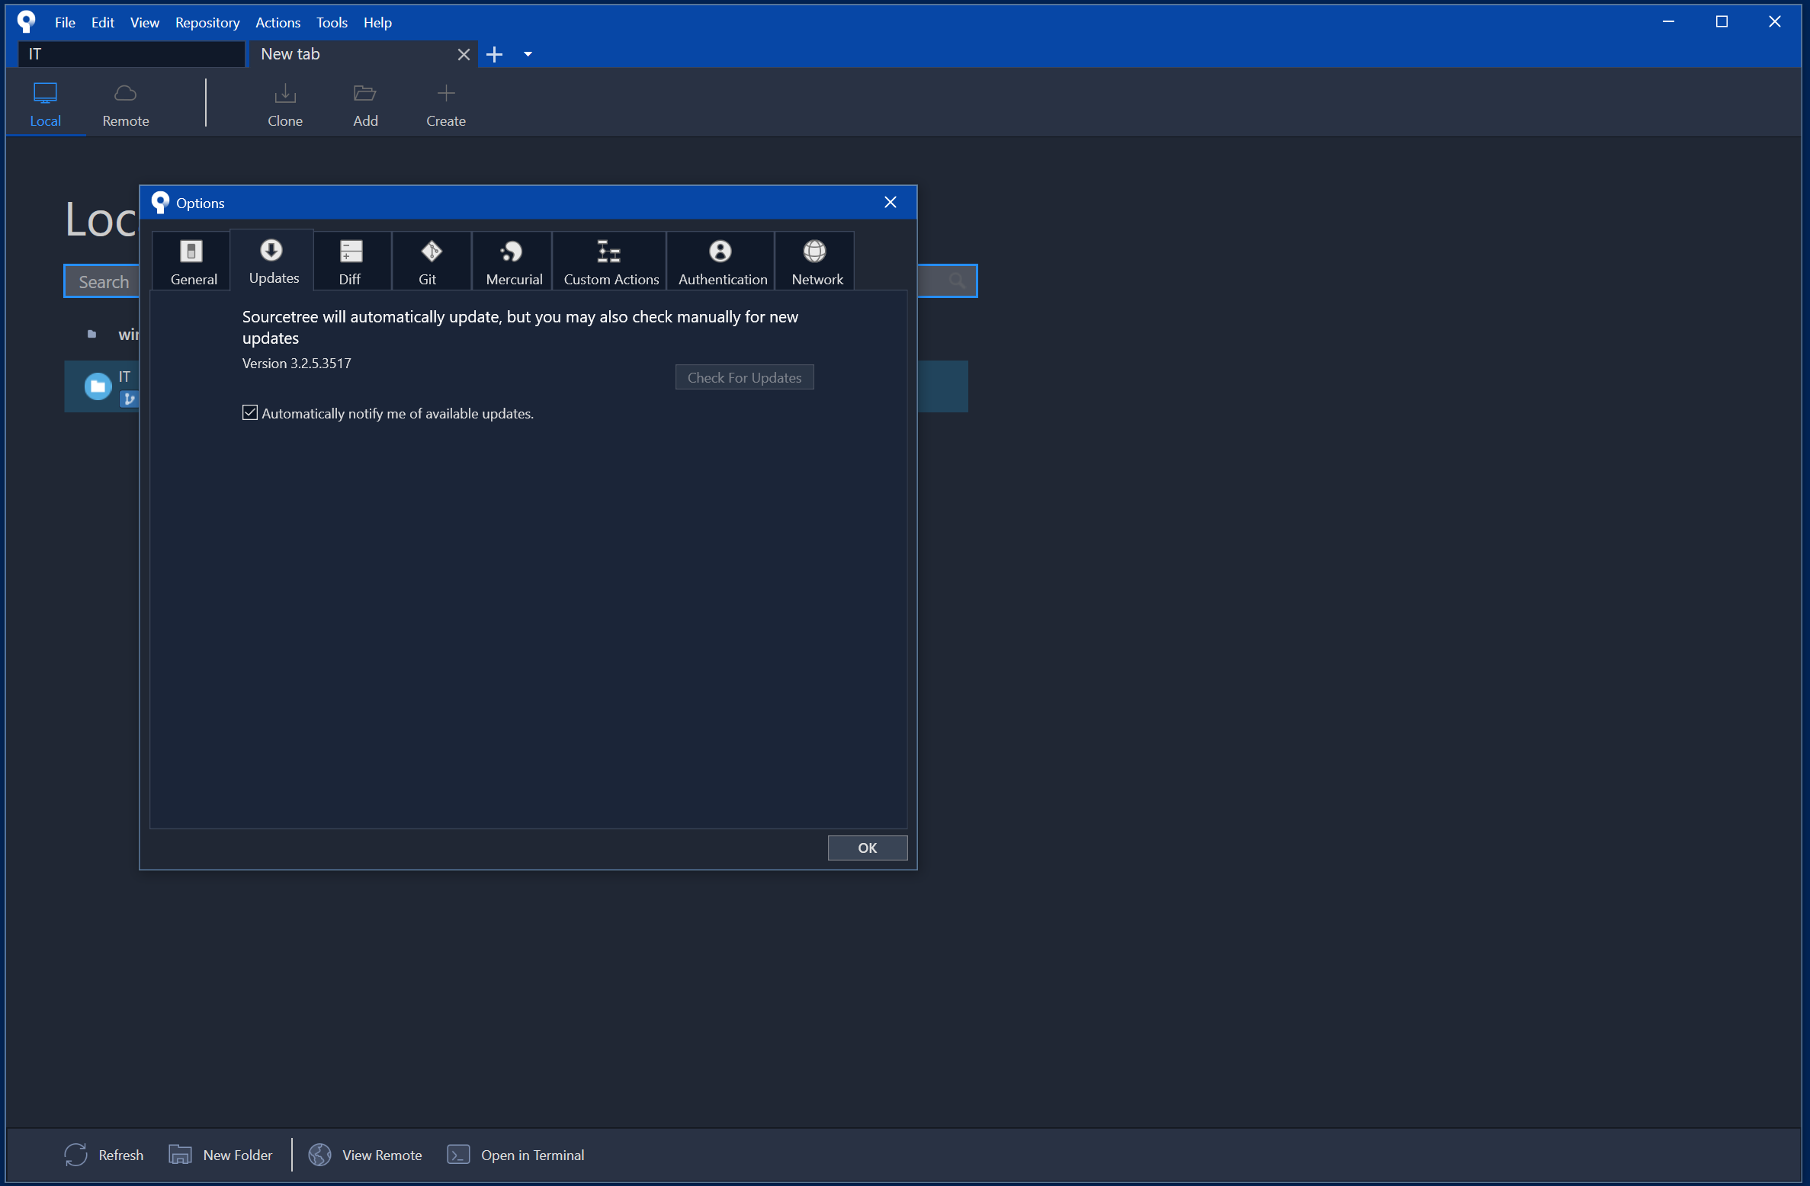Screen dimensions: 1810x1186
Task: Click Open in Terminal at bottom
Action: 516,1155
